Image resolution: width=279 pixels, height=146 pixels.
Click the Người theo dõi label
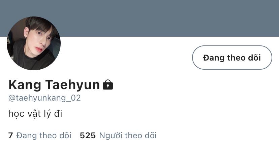point(128,136)
